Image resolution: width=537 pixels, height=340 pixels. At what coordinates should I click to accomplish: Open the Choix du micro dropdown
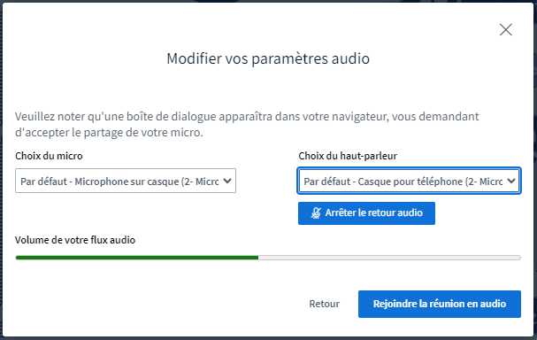(x=126, y=181)
